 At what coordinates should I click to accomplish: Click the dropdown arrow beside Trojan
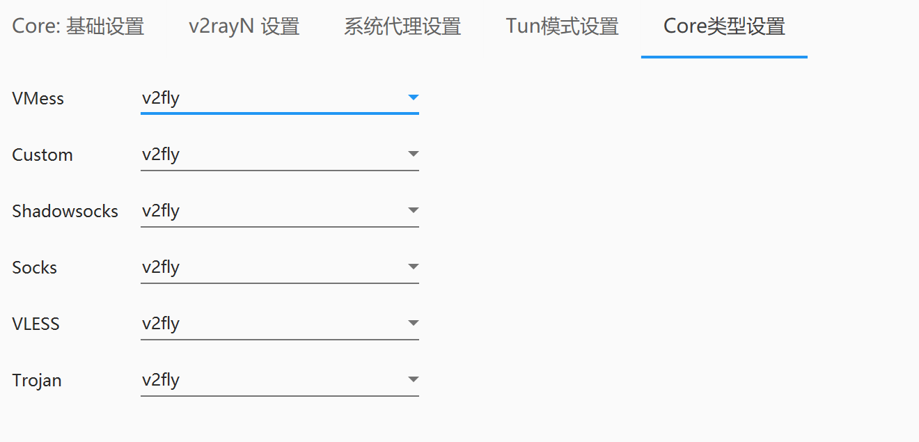coord(414,379)
